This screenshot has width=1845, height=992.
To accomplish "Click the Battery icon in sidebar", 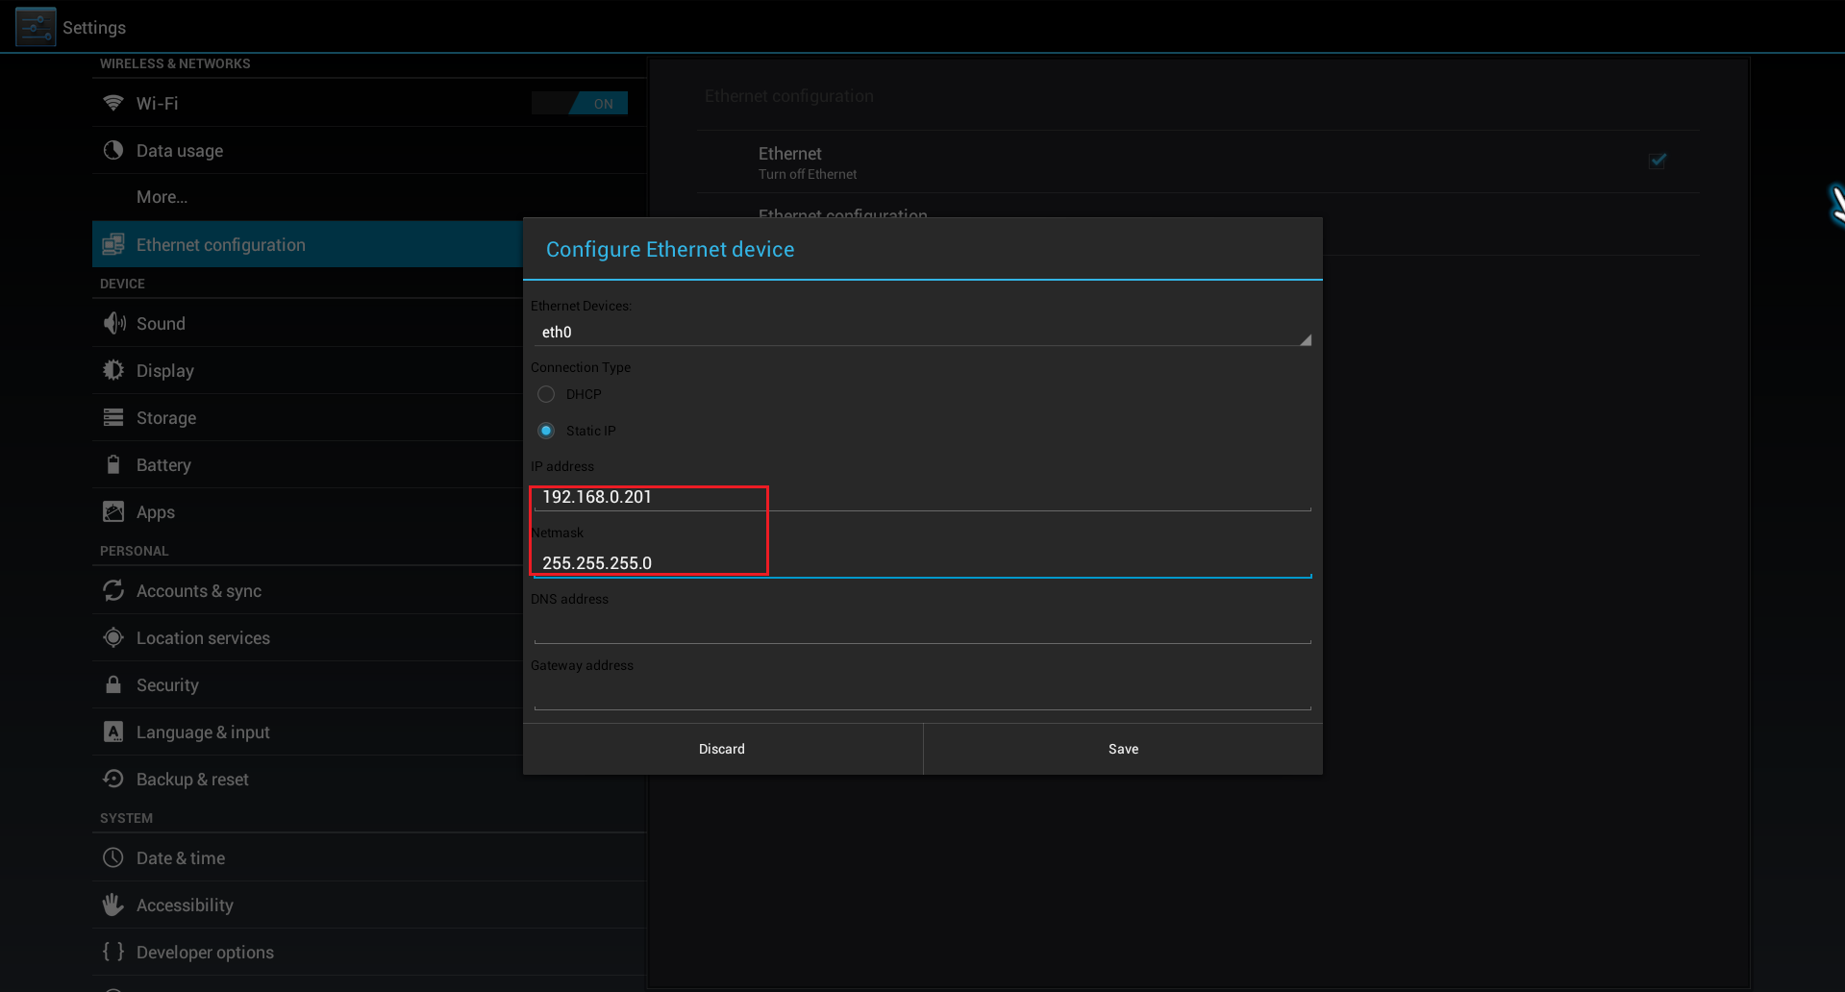I will (x=113, y=464).
